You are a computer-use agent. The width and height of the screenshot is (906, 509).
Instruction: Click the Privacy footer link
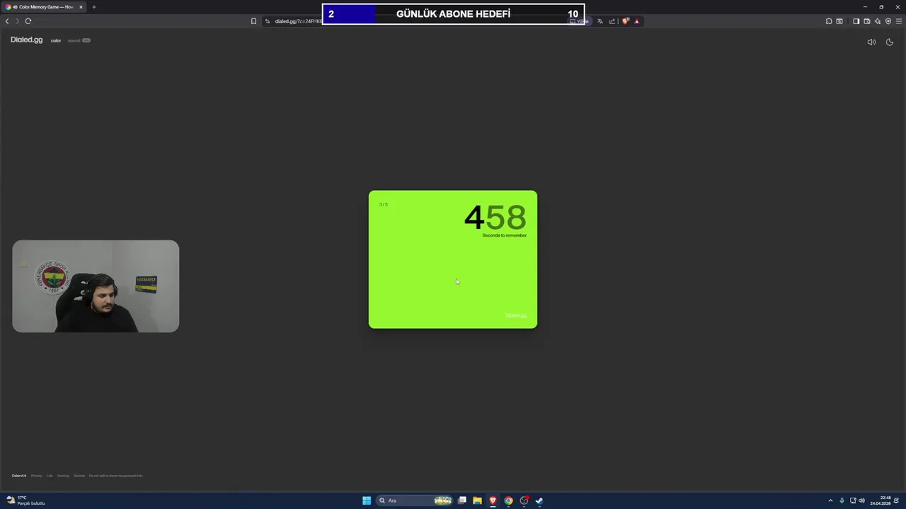(x=37, y=476)
